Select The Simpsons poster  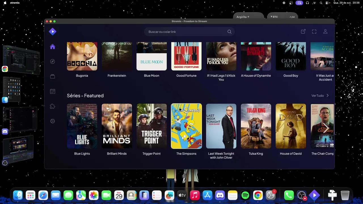pos(186,126)
